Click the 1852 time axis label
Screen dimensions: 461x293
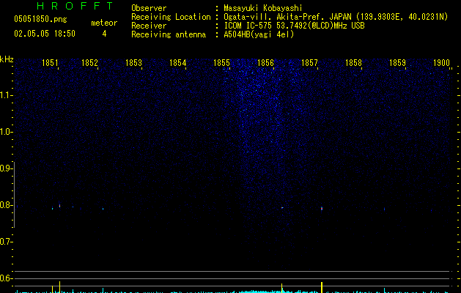[x=89, y=63]
